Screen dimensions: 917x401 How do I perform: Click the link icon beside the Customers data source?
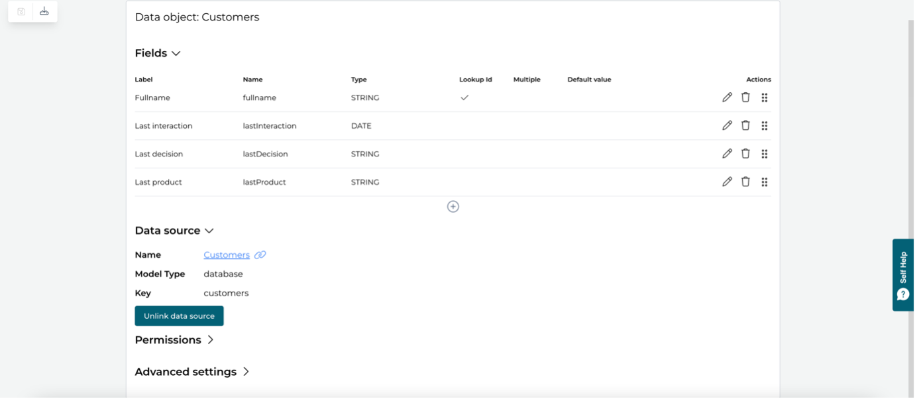[259, 255]
